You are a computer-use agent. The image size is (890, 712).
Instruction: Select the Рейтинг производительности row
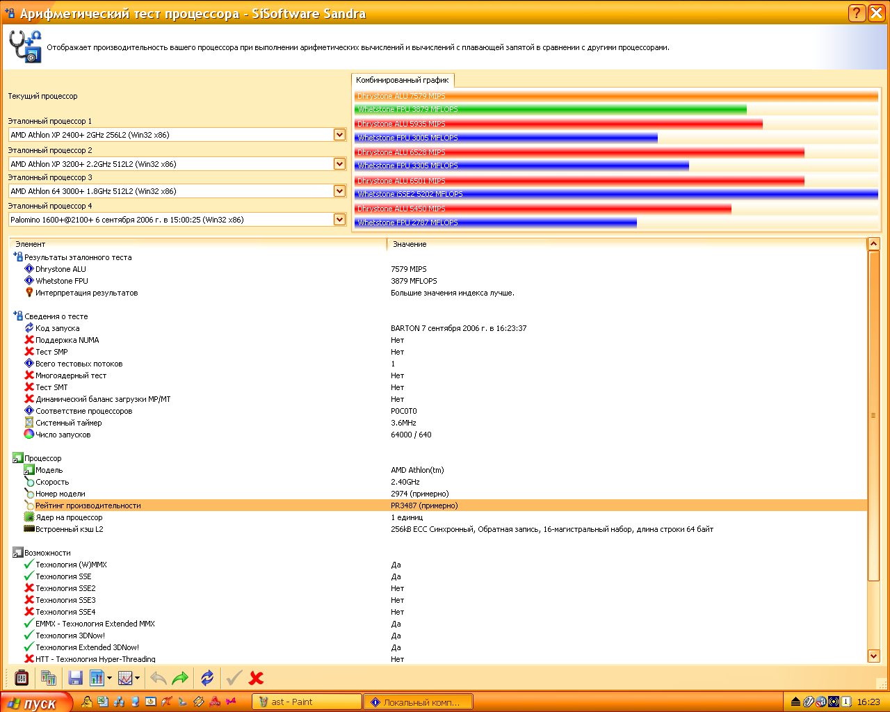(88, 505)
